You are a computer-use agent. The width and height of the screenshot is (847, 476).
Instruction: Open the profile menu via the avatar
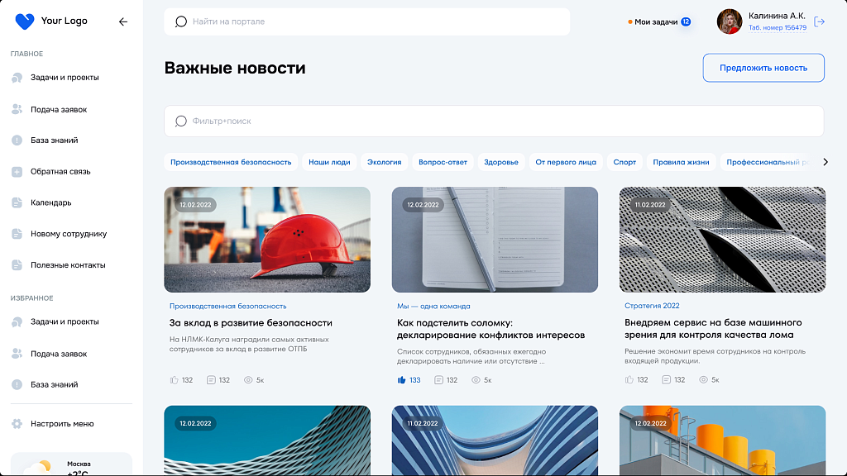[729, 22]
